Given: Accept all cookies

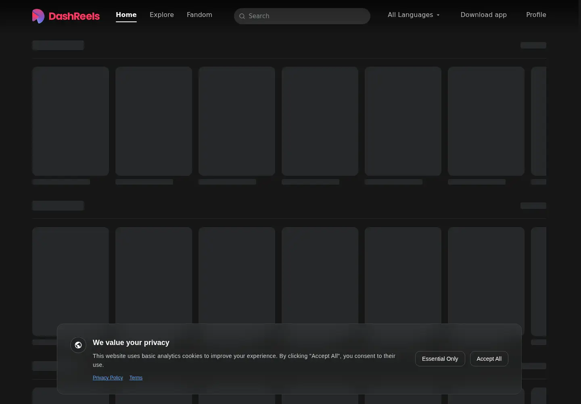Looking at the screenshot, I should [489, 359].
